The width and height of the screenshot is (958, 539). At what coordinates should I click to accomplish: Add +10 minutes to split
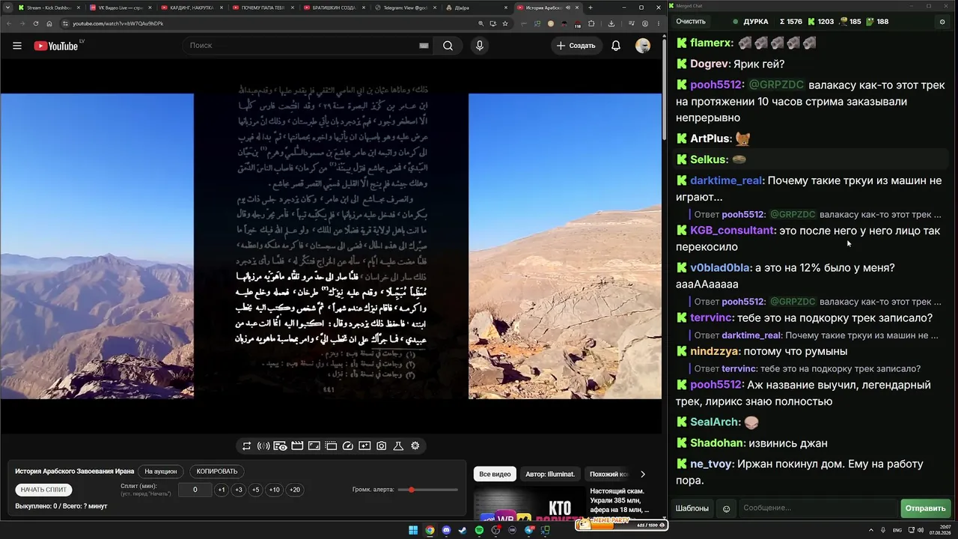pos(275,490)
